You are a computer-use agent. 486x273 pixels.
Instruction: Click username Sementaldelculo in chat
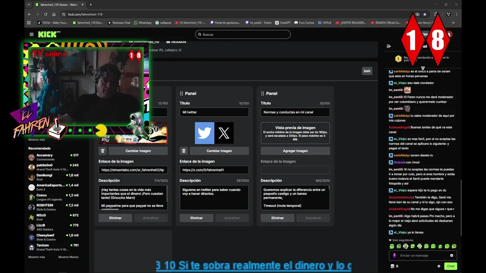click(401, 197)
